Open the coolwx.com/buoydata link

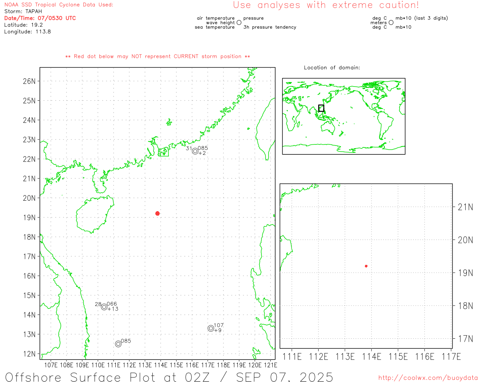[x=428, y=378]
